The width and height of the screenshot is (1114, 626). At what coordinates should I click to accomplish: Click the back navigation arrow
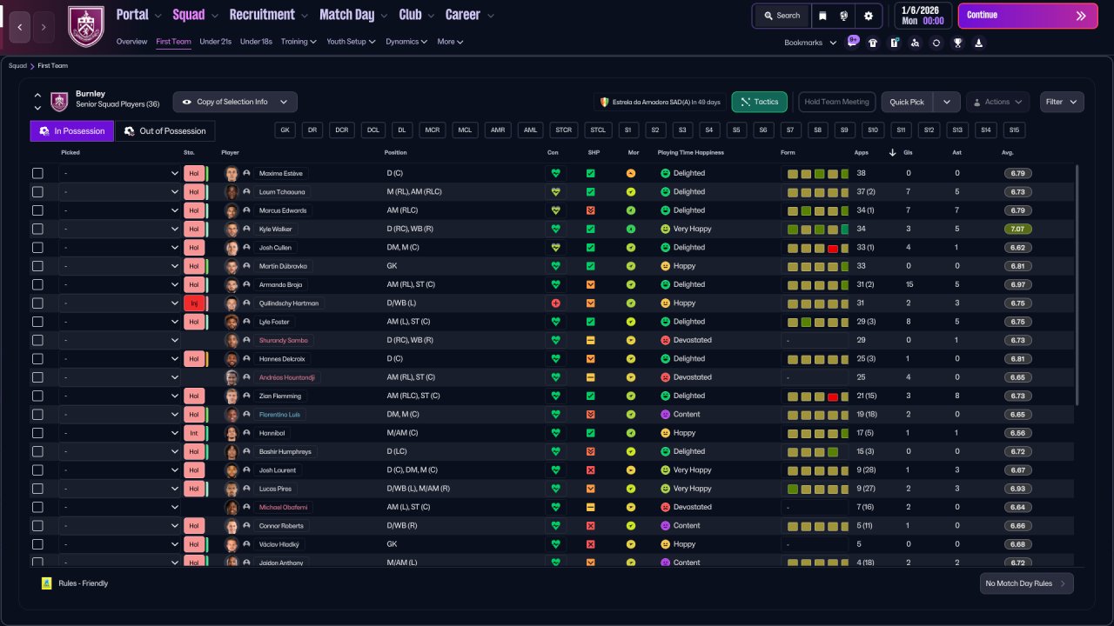[x=19, y=27]
